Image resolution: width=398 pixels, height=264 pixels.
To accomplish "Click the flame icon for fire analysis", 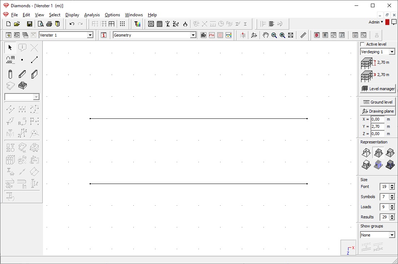I will (x=185, y=24).
